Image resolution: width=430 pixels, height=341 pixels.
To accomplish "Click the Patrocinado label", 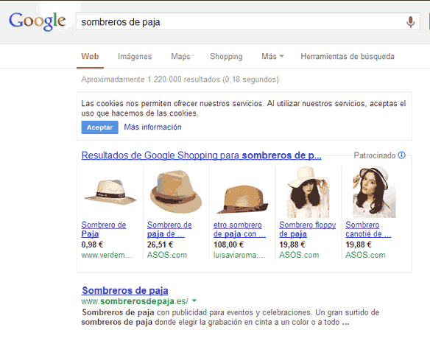I will pos(375,155).
